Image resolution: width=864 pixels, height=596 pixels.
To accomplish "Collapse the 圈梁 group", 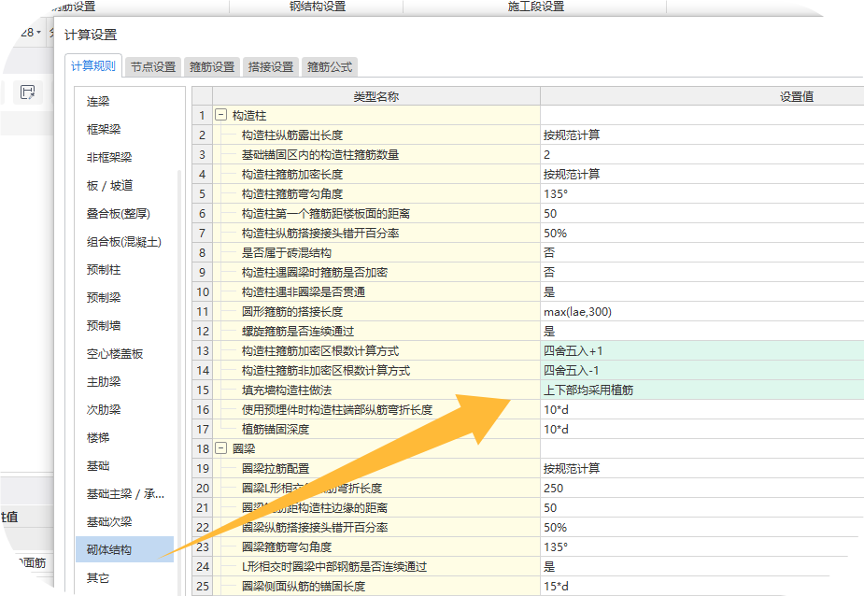I will click(221, 448).
